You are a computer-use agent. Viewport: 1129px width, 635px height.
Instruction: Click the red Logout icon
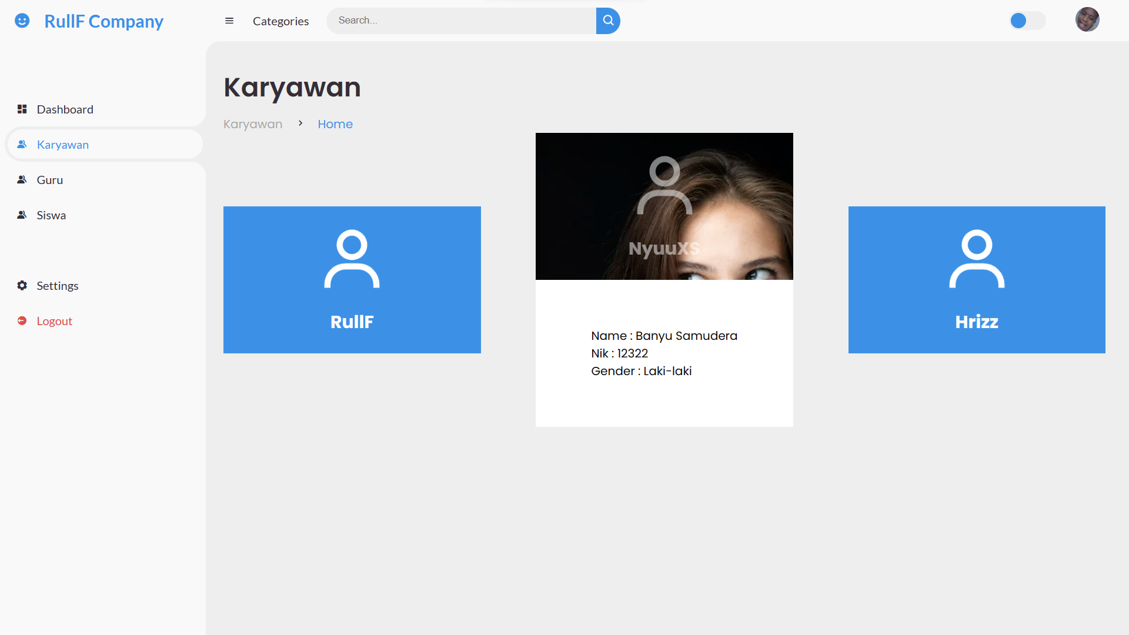tap(22, 320)
